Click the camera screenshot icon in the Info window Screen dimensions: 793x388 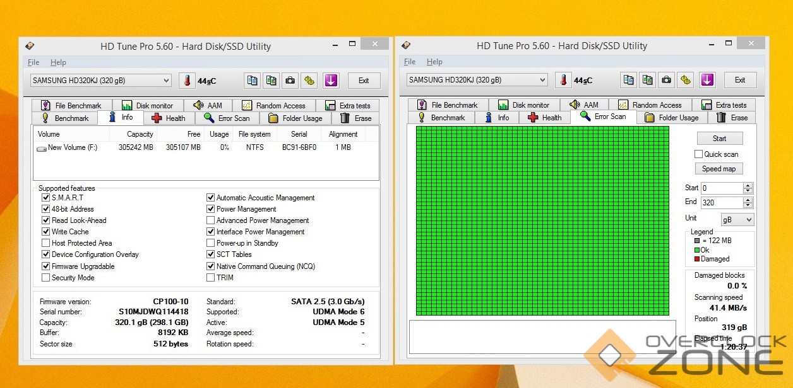pyautogui.click(x=290, y=81)
